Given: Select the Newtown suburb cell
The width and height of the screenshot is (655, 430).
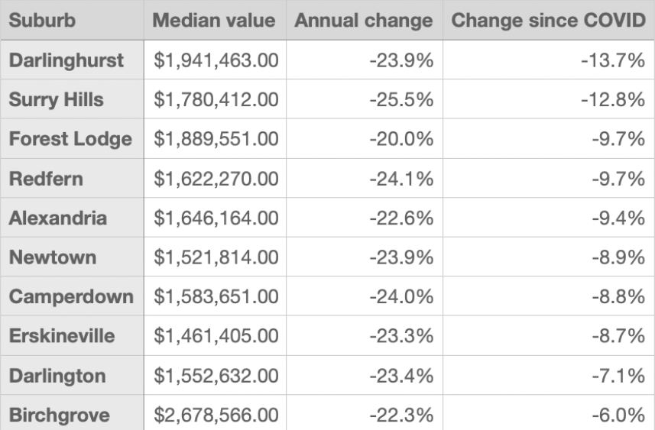Looking at the screenshot, I should point(52,257).
